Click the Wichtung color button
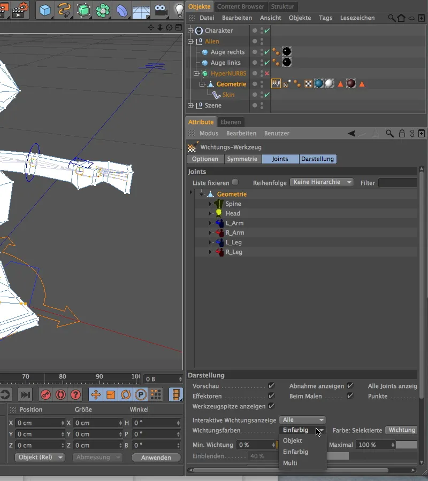428x481 pixels. (402, 430)
